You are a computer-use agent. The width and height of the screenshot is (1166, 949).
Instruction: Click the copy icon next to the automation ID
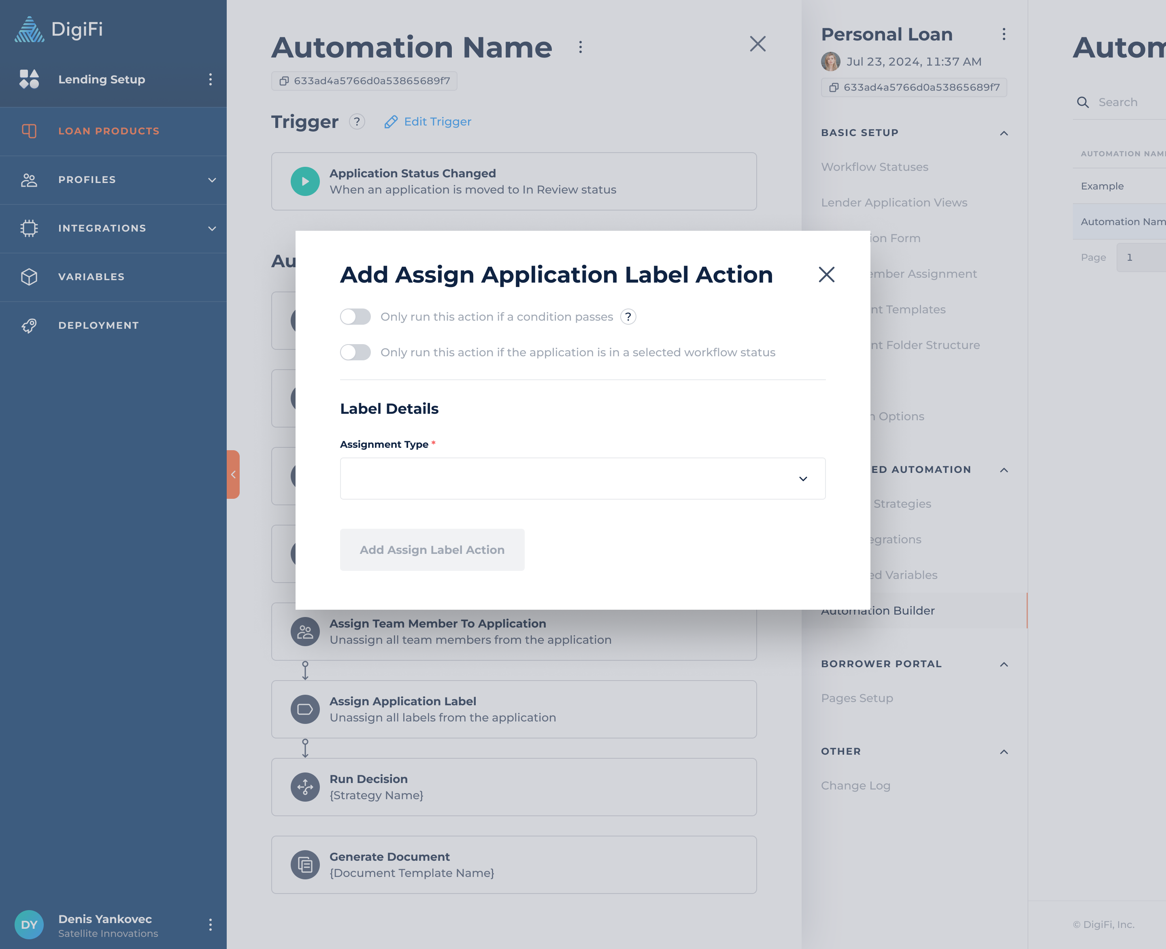coord(284,81)
